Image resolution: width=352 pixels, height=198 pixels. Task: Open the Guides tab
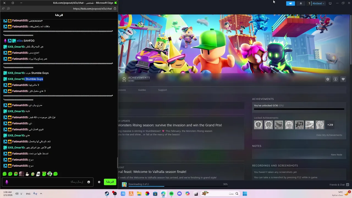(x=142, y=90)
